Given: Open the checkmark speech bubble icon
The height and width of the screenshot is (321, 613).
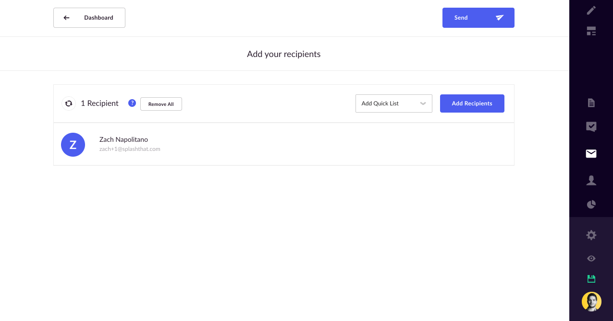Looking at the screenshot, I should click(591, 126).
